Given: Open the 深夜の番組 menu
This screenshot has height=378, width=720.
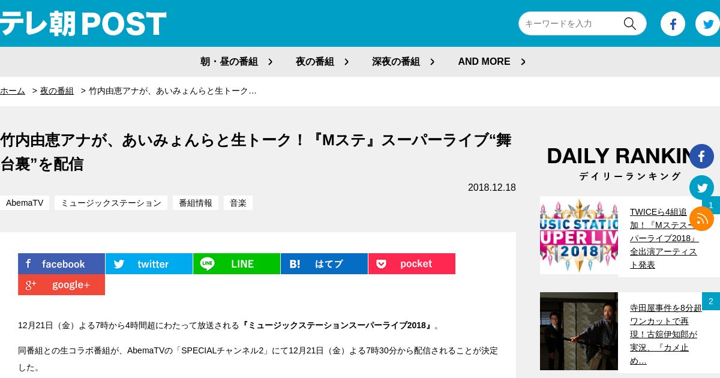Looking at the screenshot, I should coord(396,62).
